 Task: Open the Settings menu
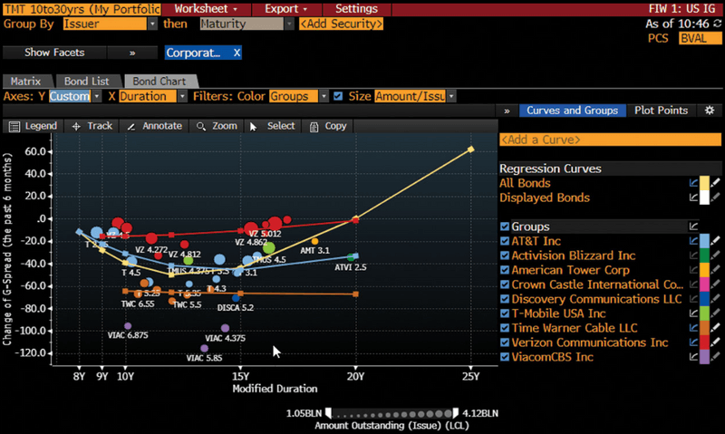pos(356,9)
